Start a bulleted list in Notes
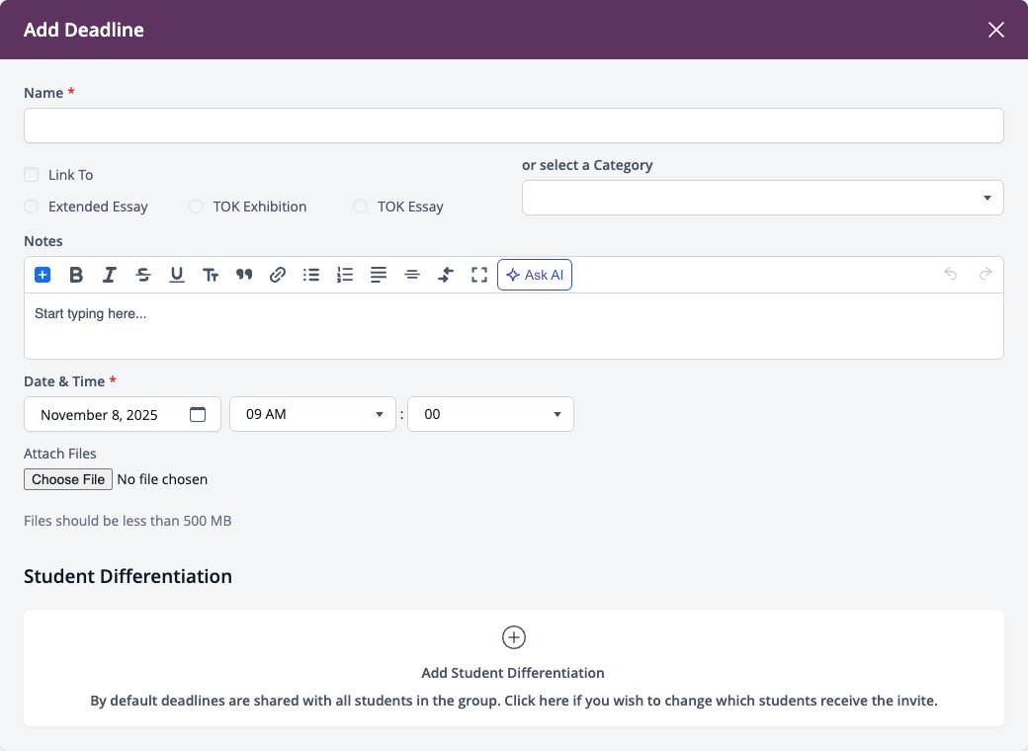 (x=311, y=275)
